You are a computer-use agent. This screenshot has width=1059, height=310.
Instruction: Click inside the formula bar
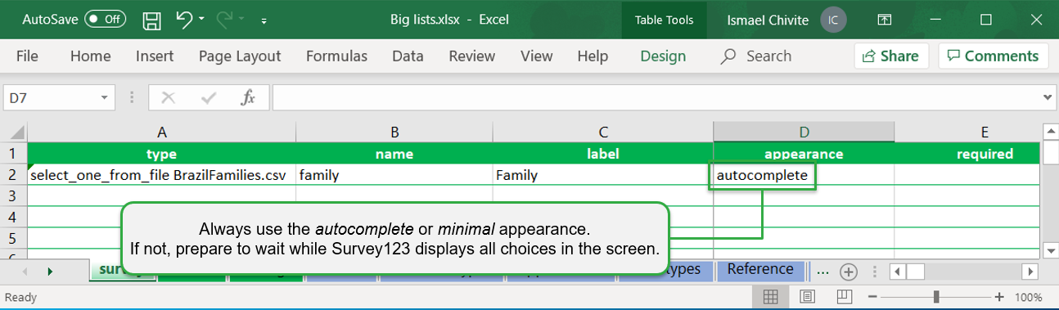[x=656, y=98]
